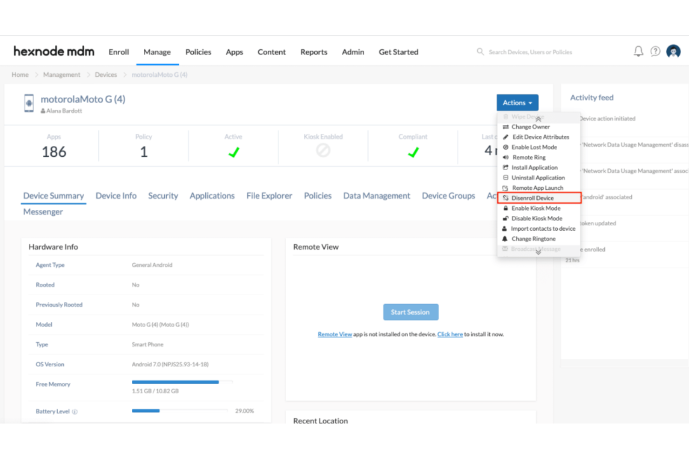Select the Change Ringtone bell icon
The image size is (689, 459).
(x=505, y=239)
